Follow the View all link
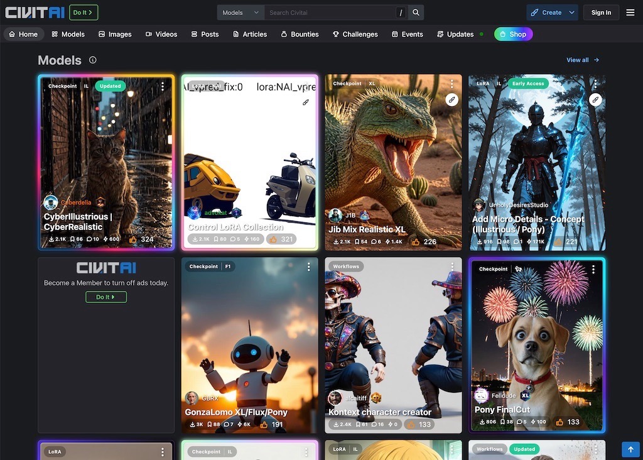The width and height of the screenshot is (643, 460). click(582, 60)
